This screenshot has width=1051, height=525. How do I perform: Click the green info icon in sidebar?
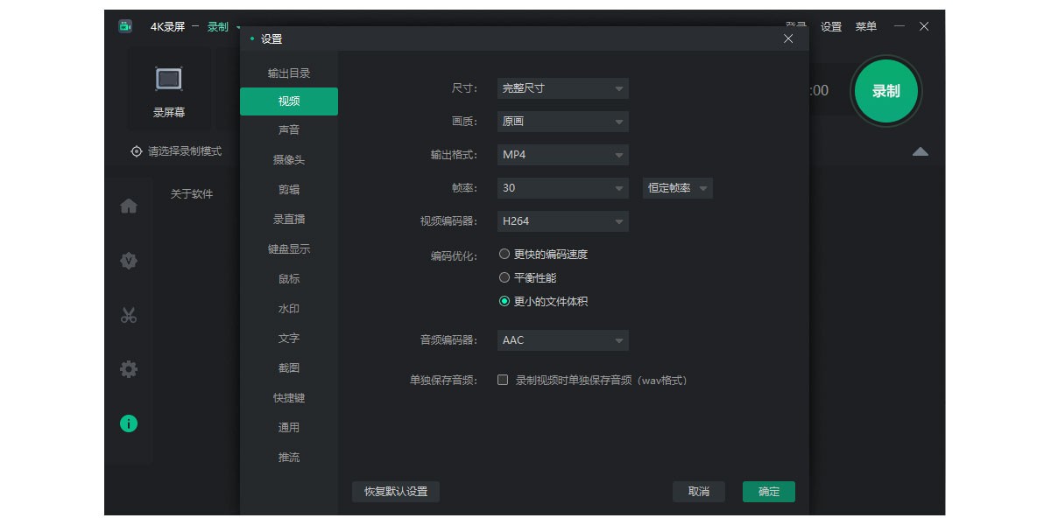(129, 423)
